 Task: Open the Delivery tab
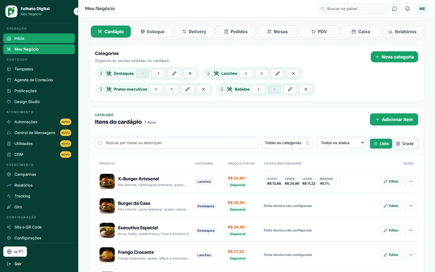point(194,32)
